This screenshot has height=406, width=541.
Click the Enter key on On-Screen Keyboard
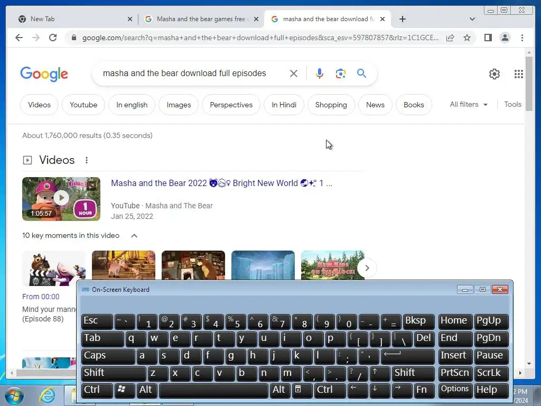408,356
